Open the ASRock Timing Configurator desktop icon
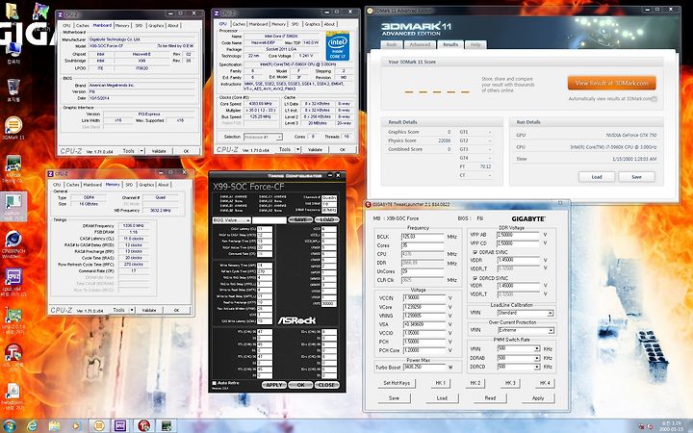This screenshot has width=693, height=433. 13,168
